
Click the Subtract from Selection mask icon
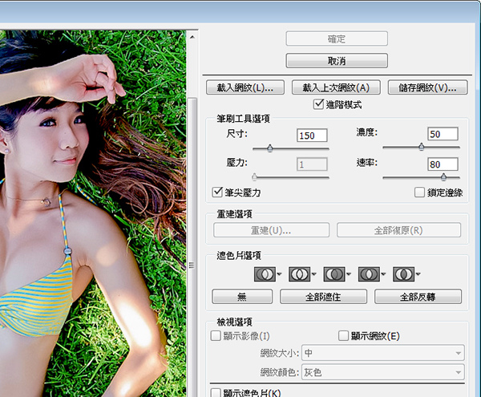point(334,274)
